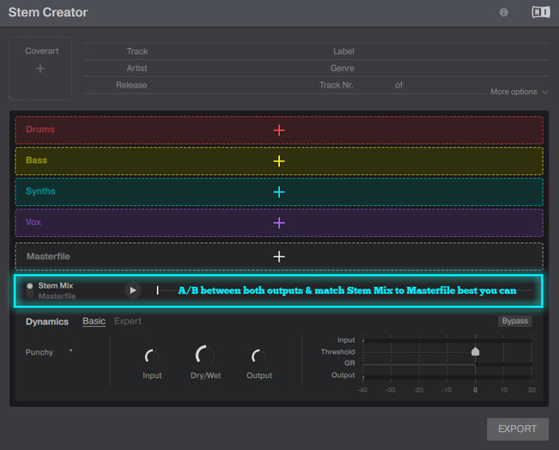The height and width of the screenshot is (450, 559).
Task: Add cover art with the plus icon
Action: (x=40, y=69)
